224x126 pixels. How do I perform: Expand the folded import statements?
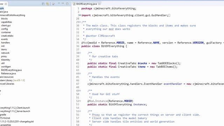(80, 15)
